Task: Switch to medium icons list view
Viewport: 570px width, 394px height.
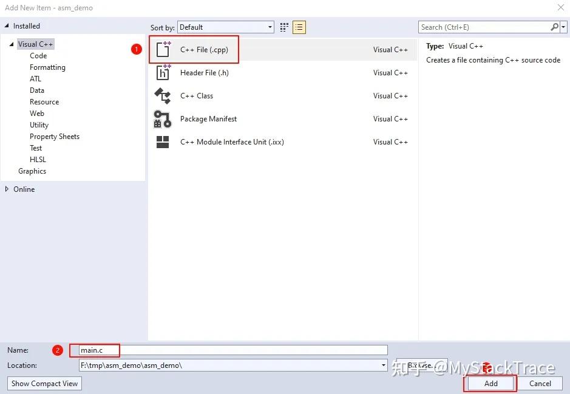Action: pyautogui.click(x=299, y=27)
